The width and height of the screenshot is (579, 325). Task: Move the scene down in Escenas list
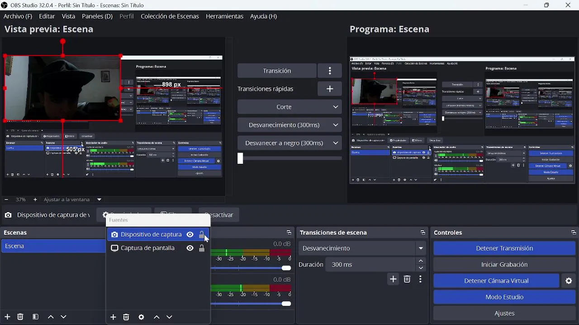click(x=64, y=317)
